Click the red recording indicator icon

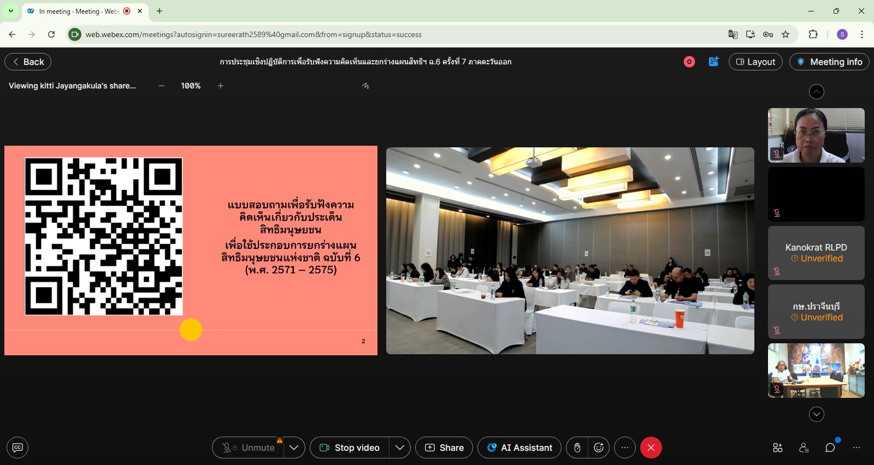(689, 62)
